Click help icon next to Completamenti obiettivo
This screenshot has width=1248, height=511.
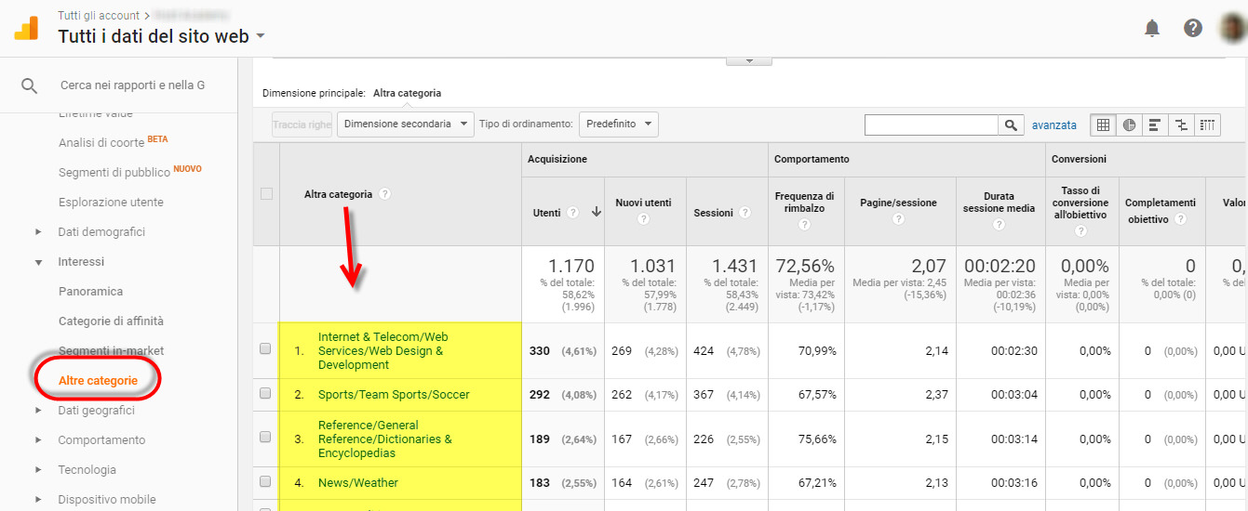click(x=1180, y=219)
